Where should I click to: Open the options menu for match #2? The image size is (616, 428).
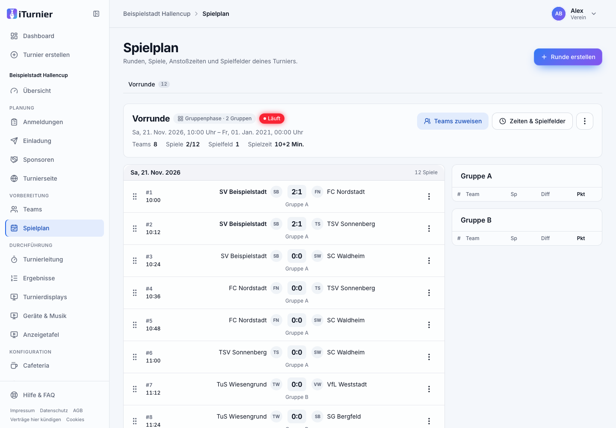429,229
